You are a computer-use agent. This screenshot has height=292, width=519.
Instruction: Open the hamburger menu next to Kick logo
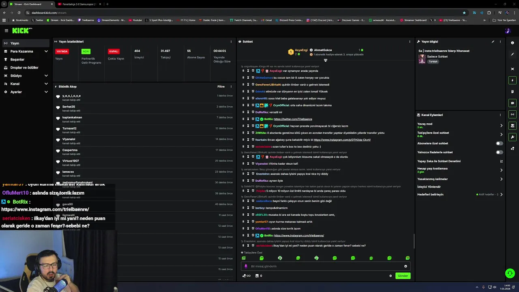(x=6, y=30)
